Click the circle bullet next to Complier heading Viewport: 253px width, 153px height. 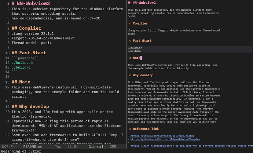click(130, 23)
